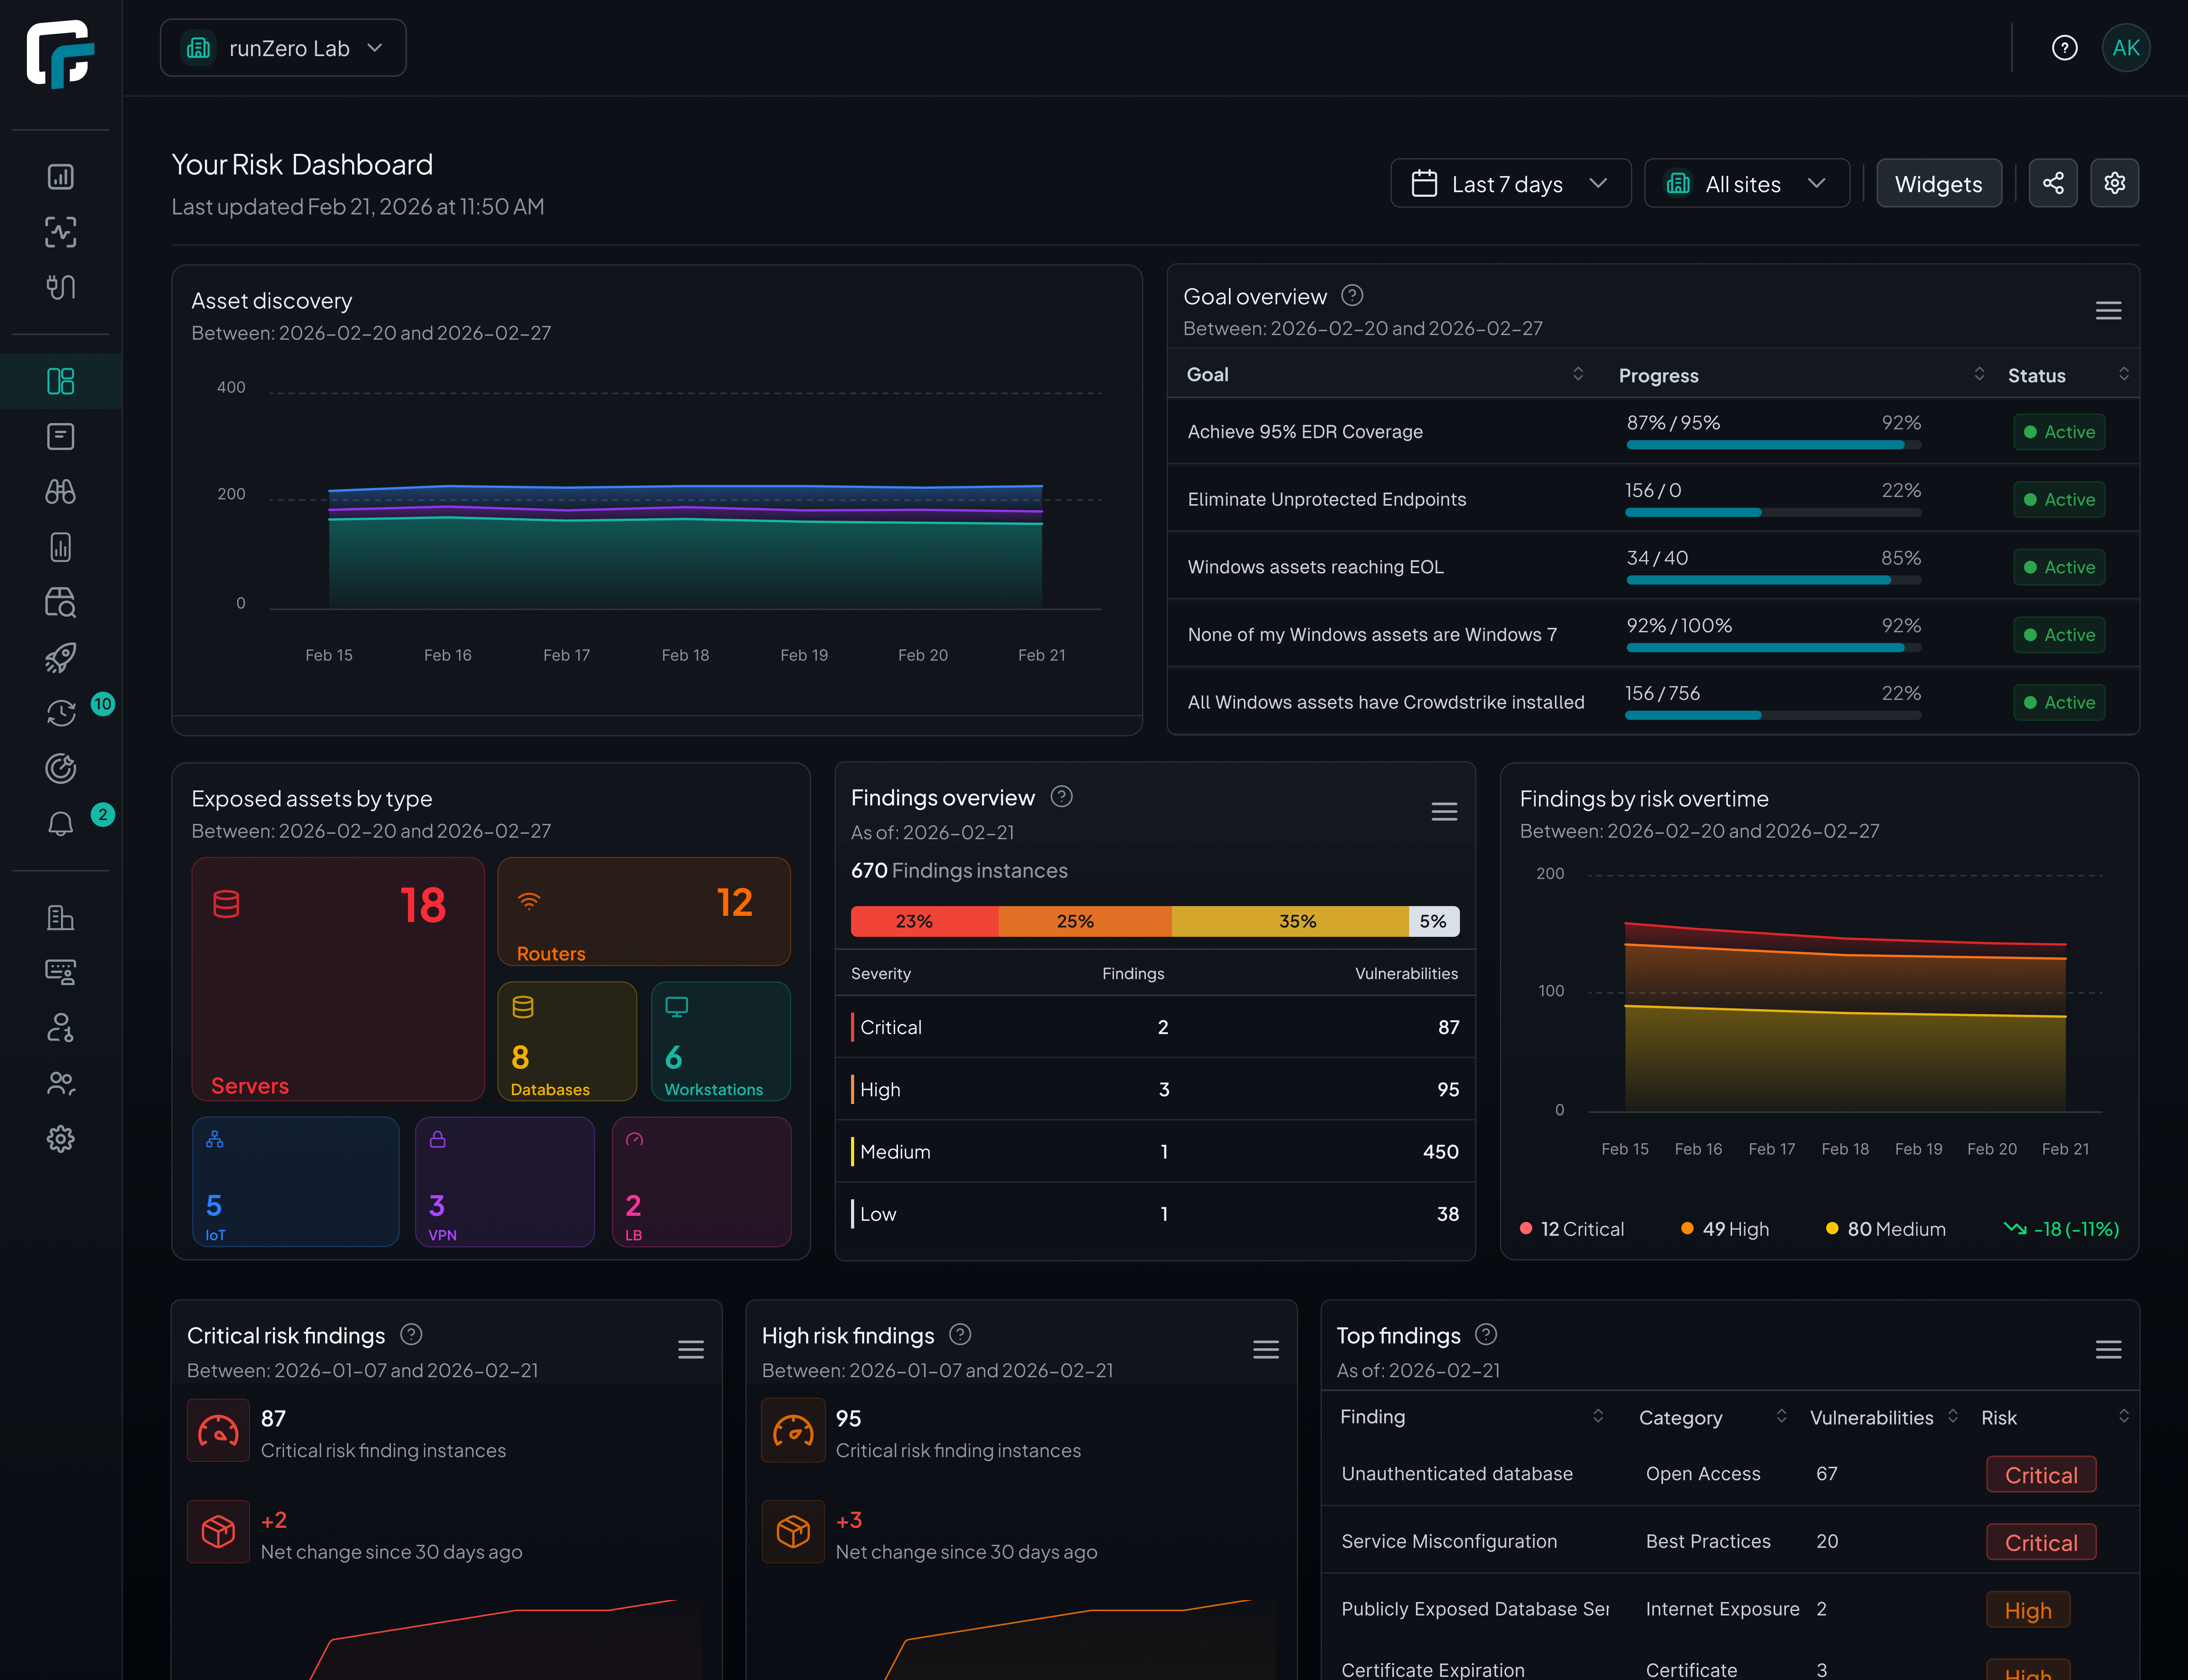Open the team users sidebar icon
Screen dimensions: 2188x1680
coord(61,1083)
